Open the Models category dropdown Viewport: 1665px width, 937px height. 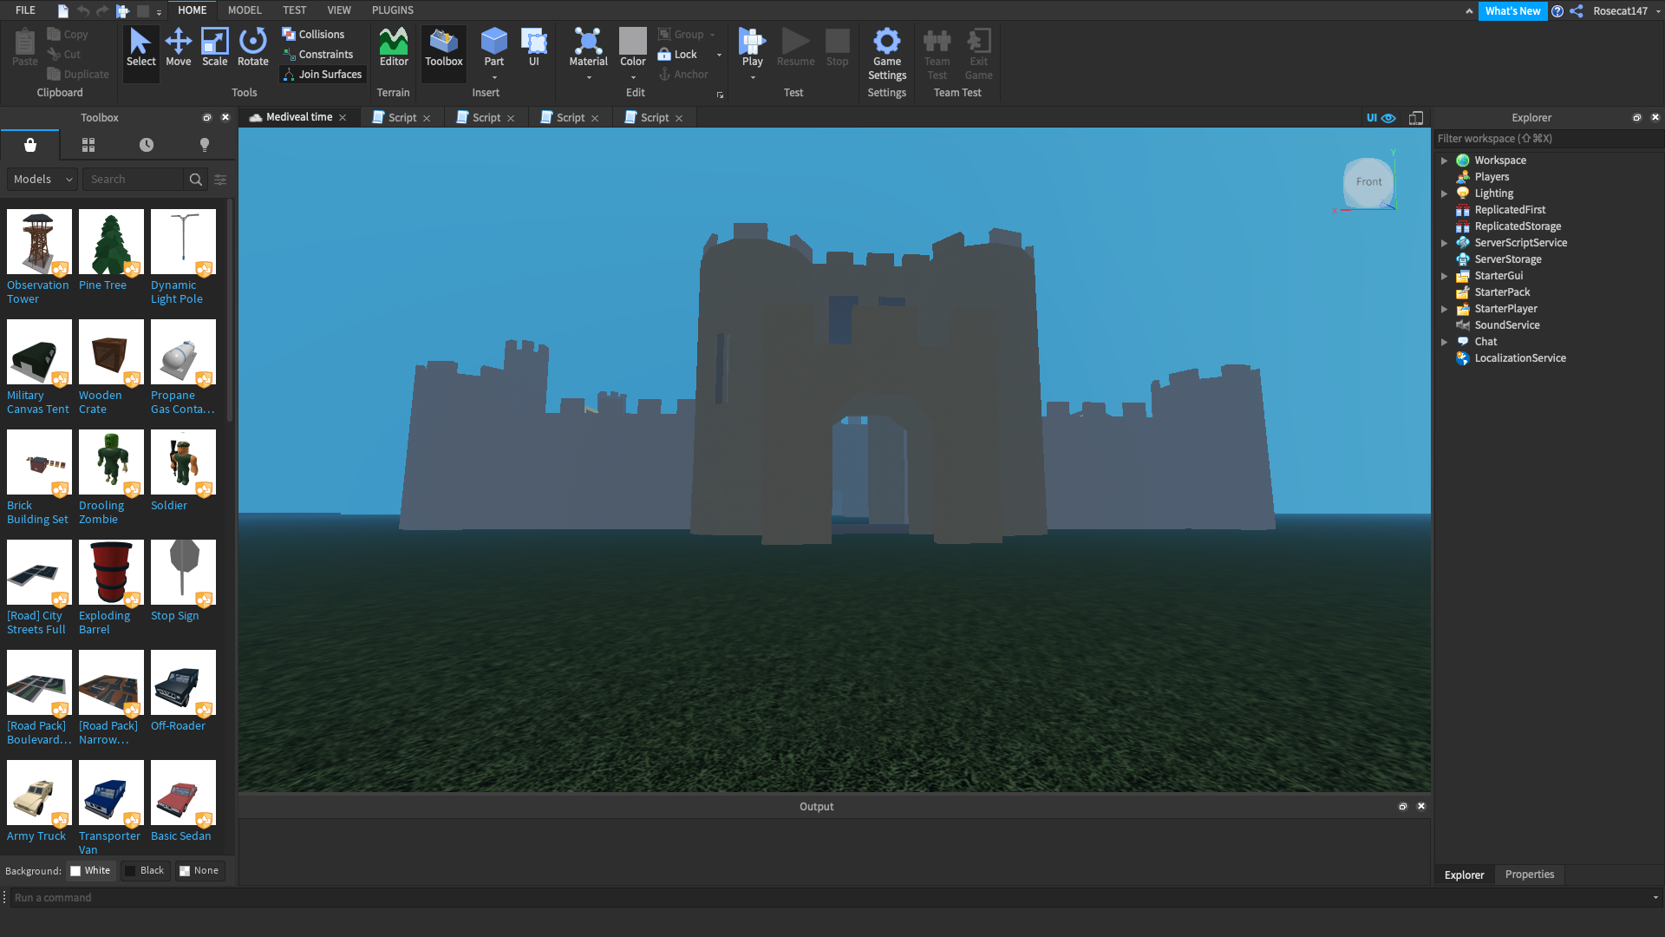[42, 180]
